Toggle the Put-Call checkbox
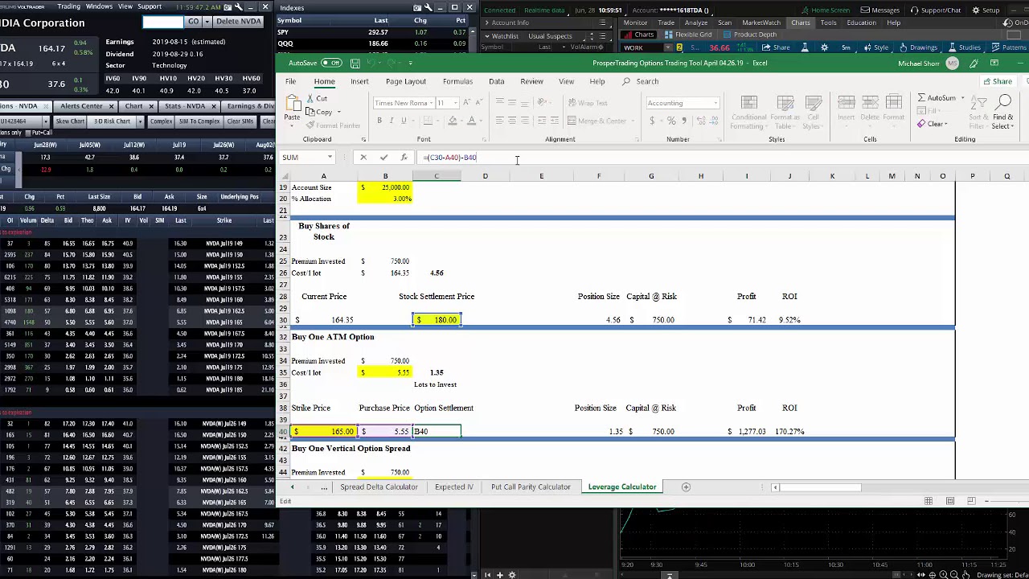Screen dimensions: 1029x579 [28, 133]
